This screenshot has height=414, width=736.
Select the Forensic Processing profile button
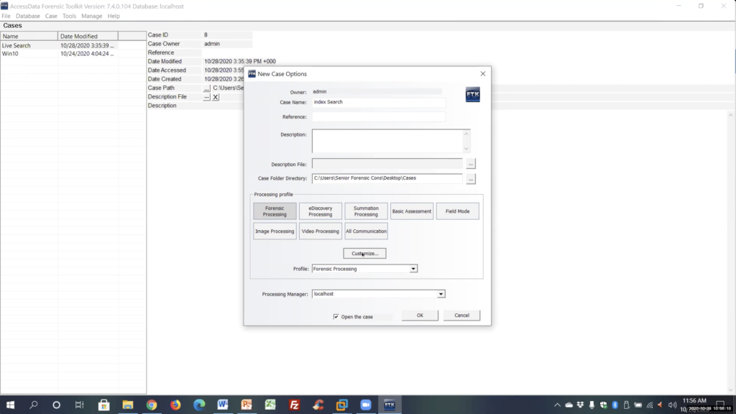pos(275,211)
